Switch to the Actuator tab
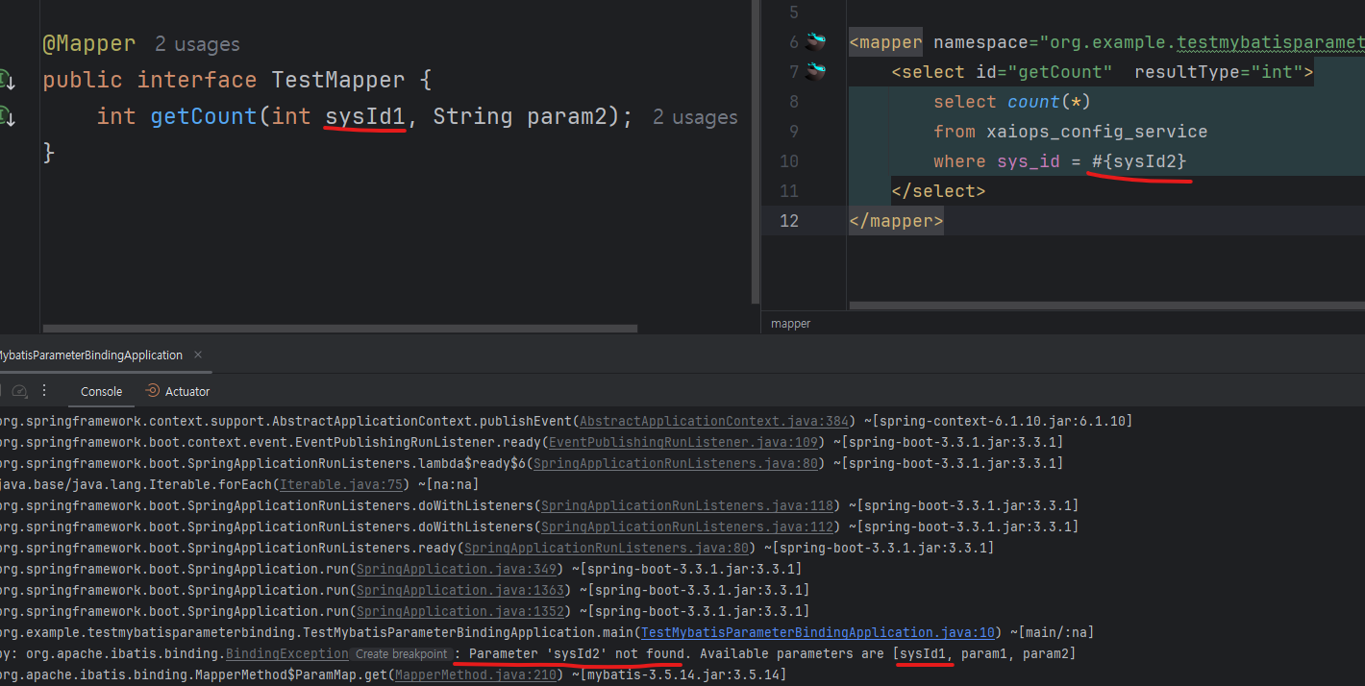 tap(177, 391)
